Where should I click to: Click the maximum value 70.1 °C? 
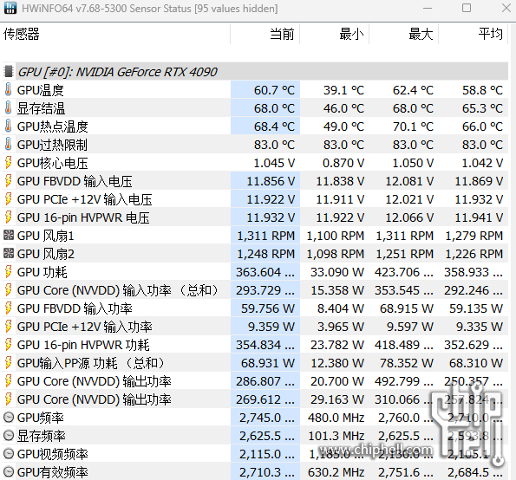tap(413, 126)
